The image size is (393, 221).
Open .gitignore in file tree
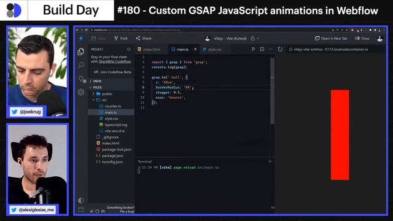click(111, 138)
